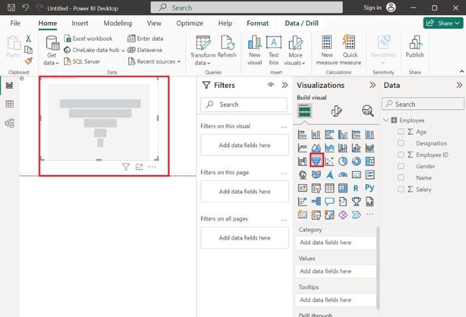Select the KPI visual
This screenshot has width=466, height=317.
302,188
